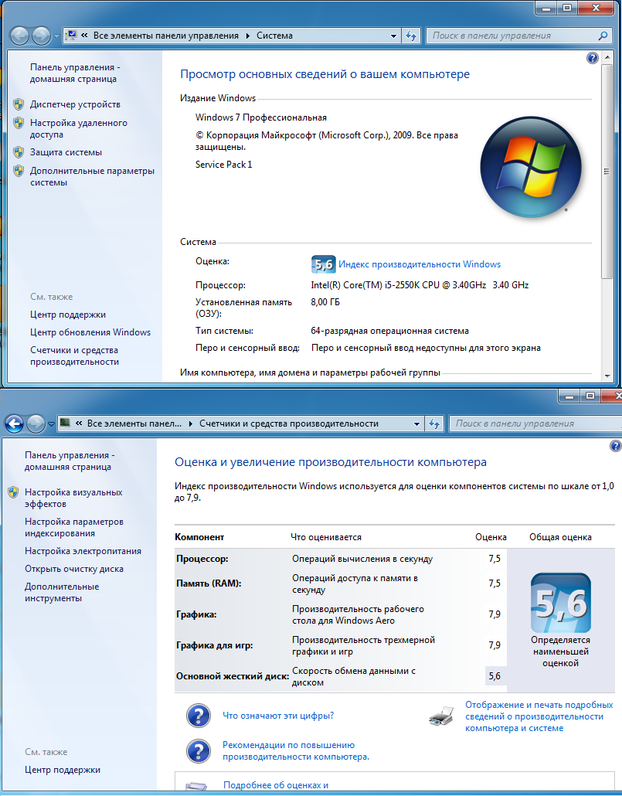Click the Система breadcrumb in the address bar
The image size is (622, 796).
tap(274, 36)
